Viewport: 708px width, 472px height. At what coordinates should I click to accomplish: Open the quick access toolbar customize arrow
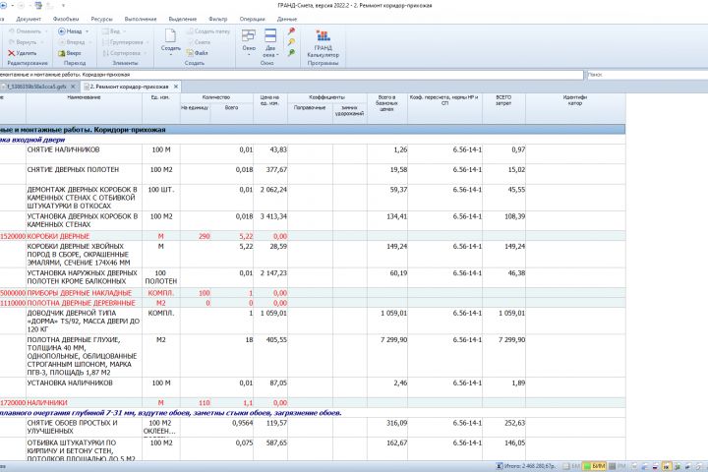pos(63,6)
